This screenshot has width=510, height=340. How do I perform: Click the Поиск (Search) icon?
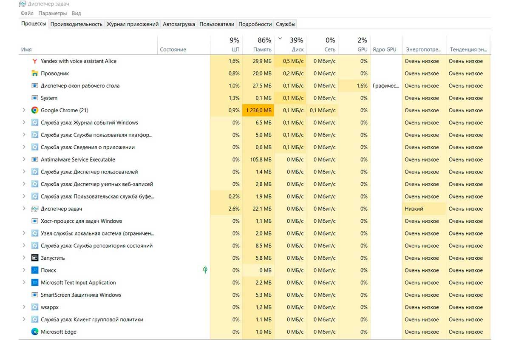tap(34, 270)
